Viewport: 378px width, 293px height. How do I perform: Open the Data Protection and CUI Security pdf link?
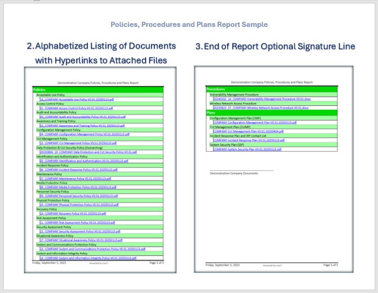(88, 152)
